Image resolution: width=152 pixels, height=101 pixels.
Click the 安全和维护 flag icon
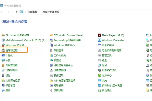[x=100, y=45]
